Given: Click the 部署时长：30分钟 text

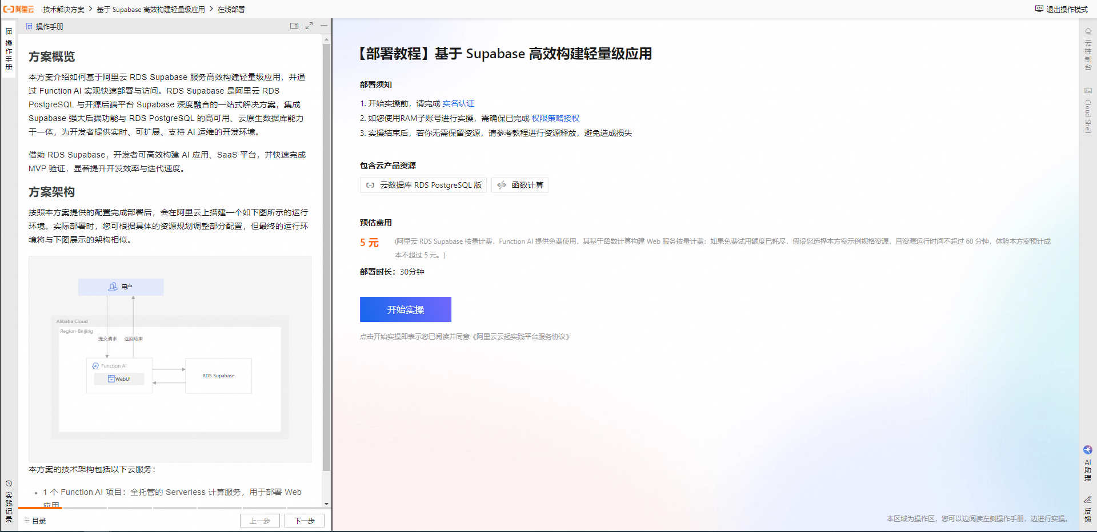Looking at the screenshot, I should [392, 272].
